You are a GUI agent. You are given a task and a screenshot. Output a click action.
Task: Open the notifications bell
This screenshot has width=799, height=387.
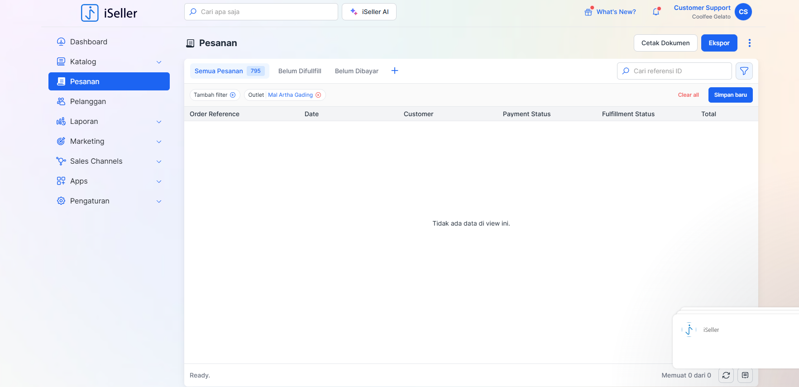pyautogui.click(x=656, y=12)
